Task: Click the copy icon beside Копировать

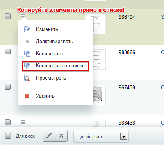Action: coord(27,54)
